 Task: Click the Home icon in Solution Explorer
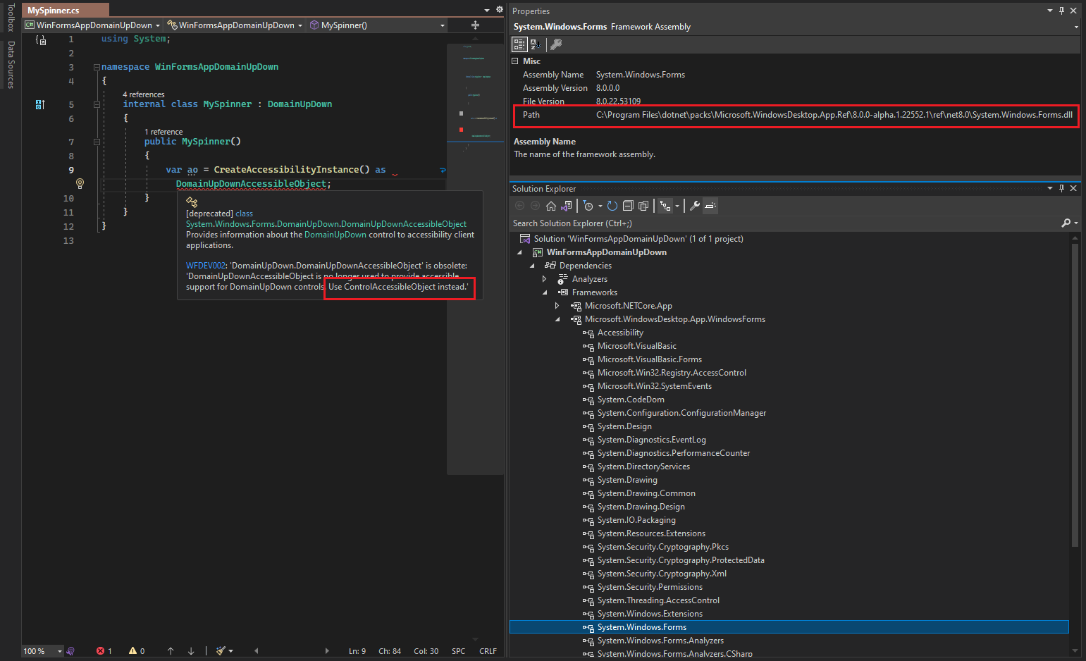(551, 206)
